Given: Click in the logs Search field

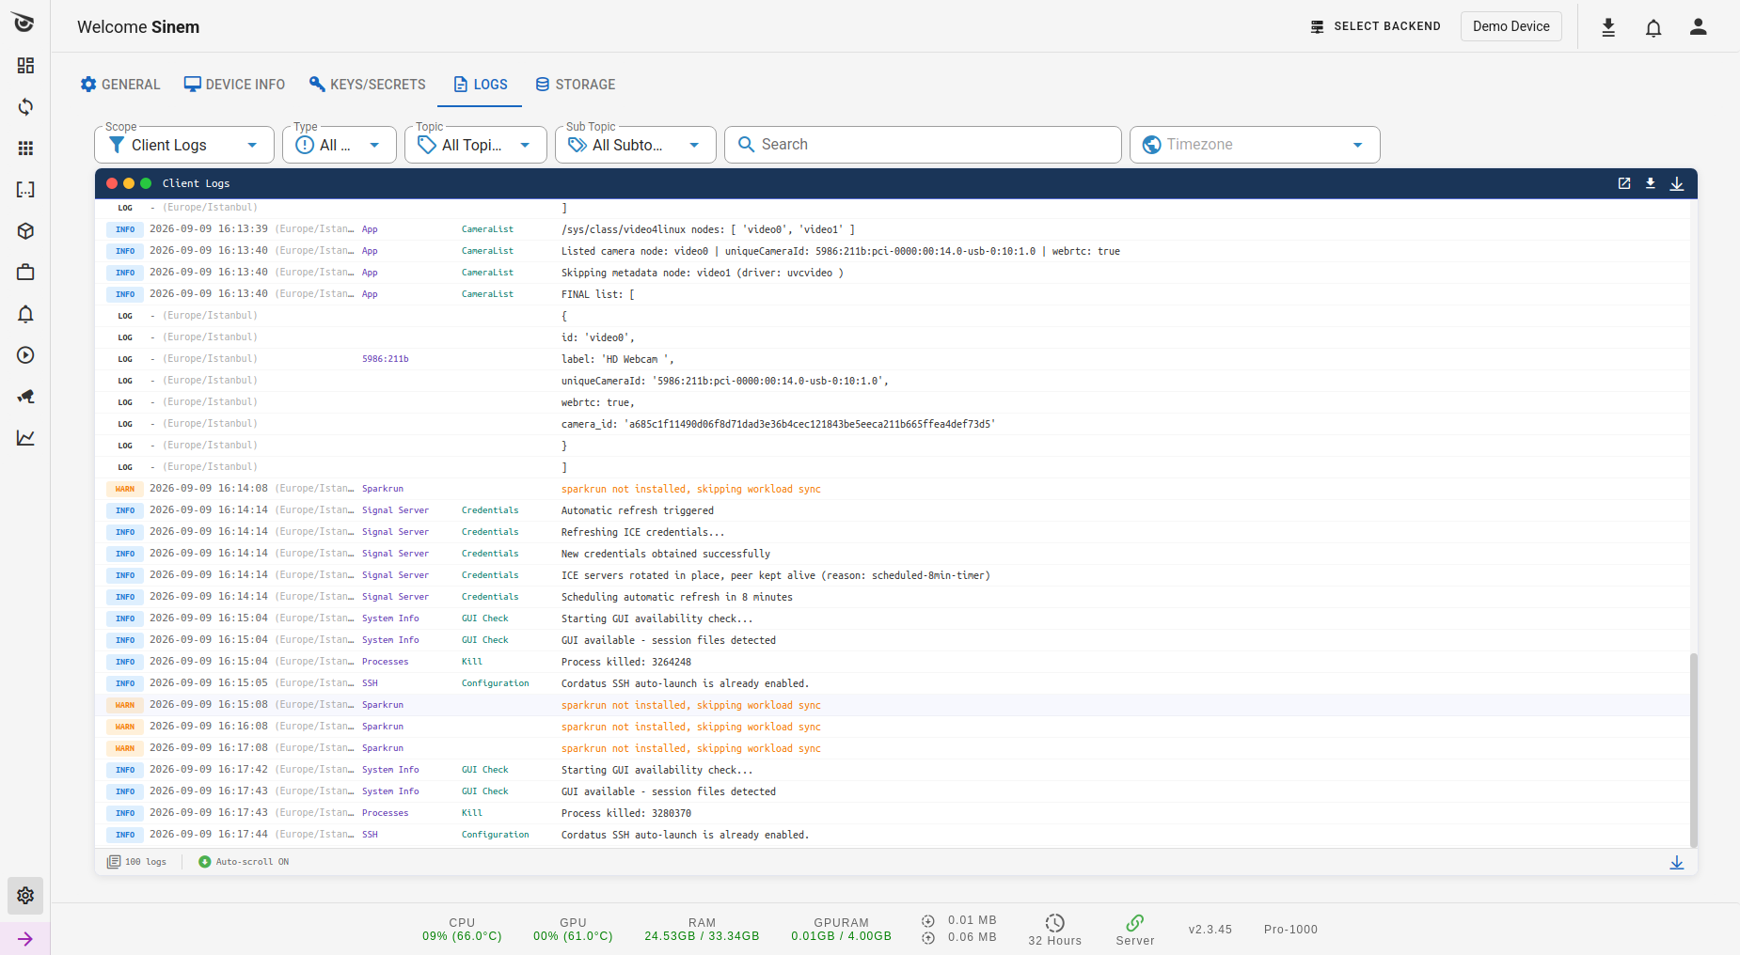Looking at the screenshot, I should point(923,145).
